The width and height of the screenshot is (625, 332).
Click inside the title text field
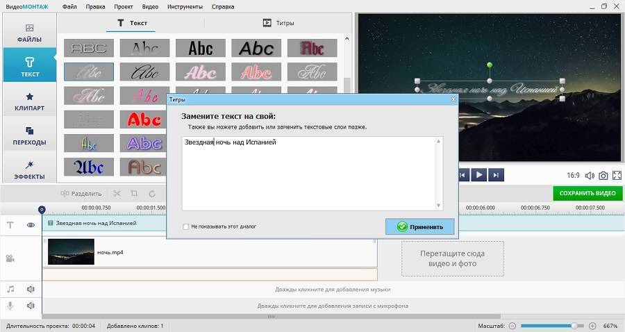click(309, 174)
